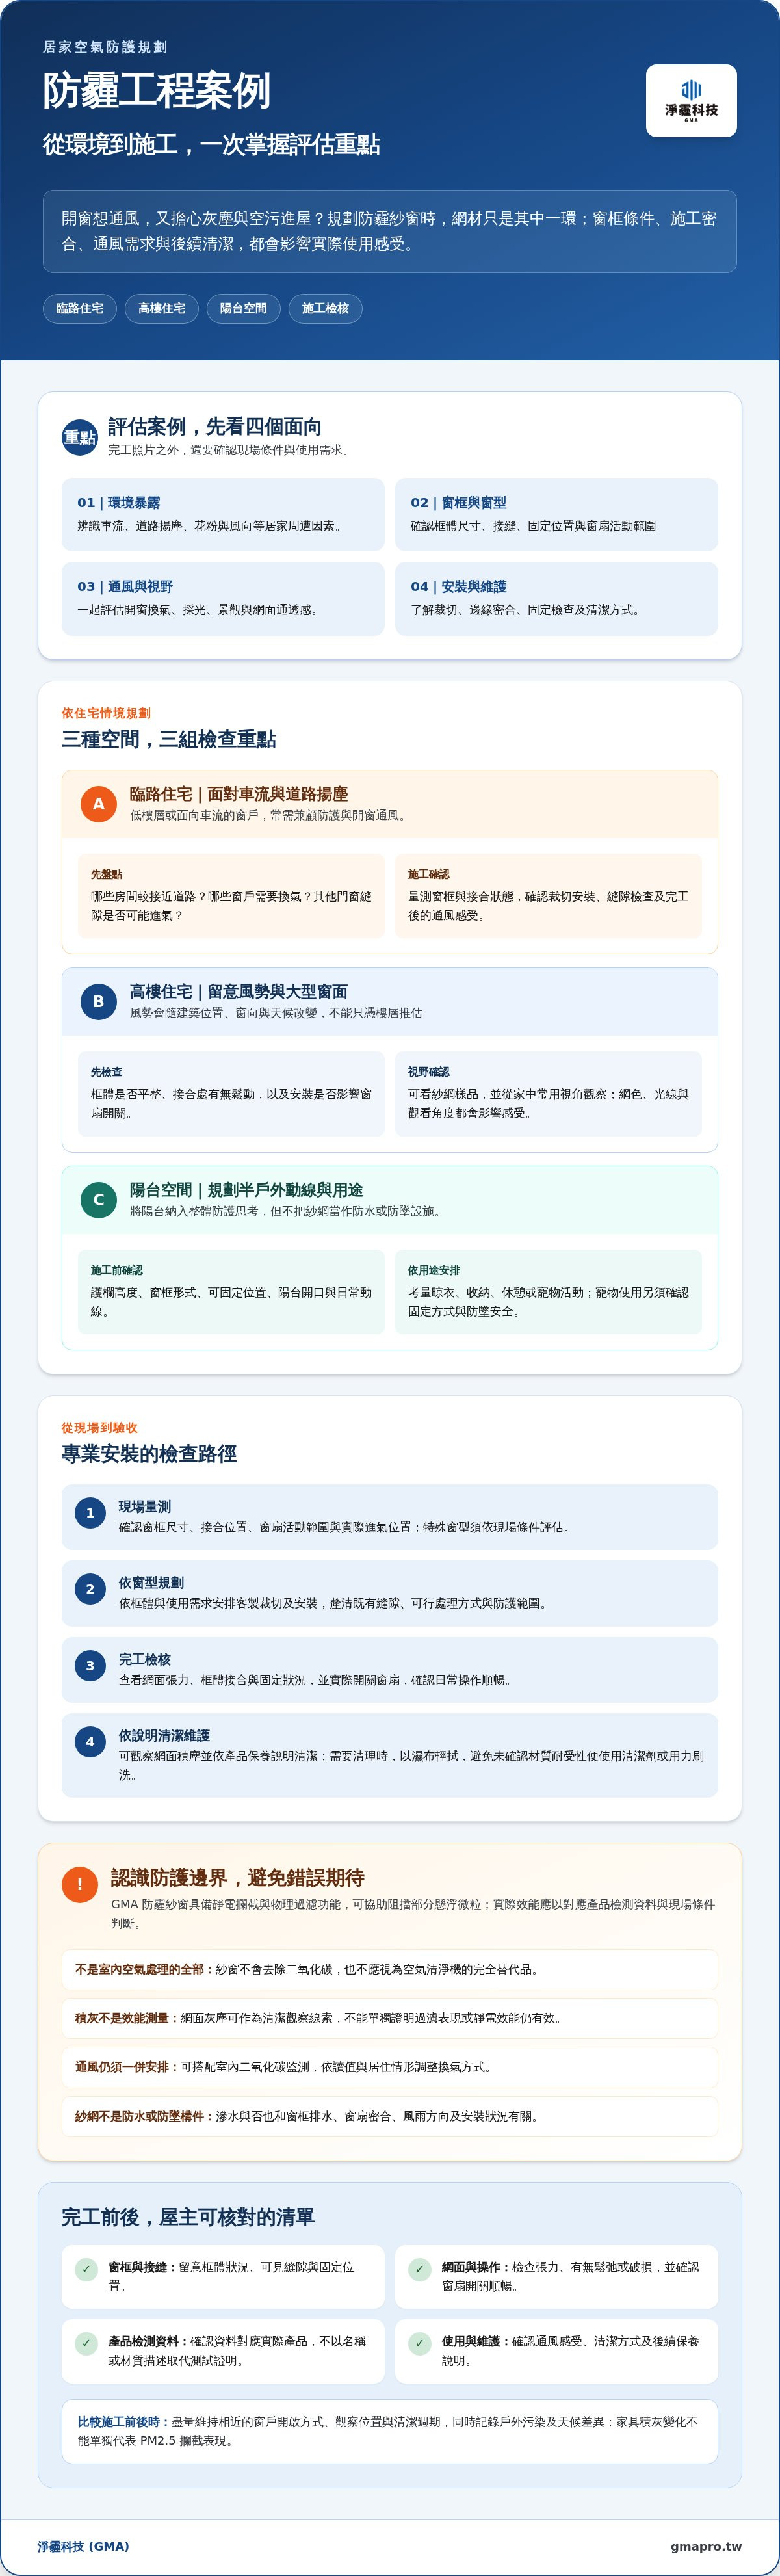The width and height of the screenshot is (780, 2576).
Task: Select the 陽台空間 tag pill
Action: coord(244,308)
